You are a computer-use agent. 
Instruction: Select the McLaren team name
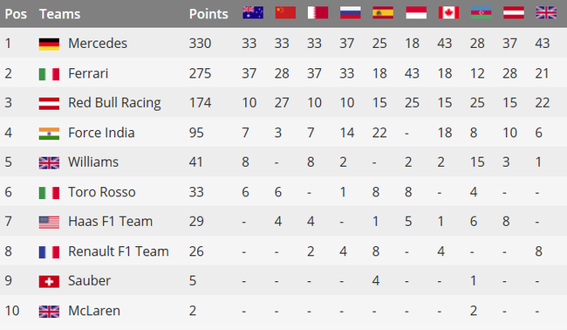point(94,311)
